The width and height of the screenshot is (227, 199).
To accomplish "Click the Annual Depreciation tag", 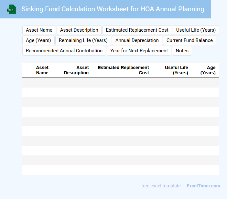I will pyautogui.click(x=137, y=40).
